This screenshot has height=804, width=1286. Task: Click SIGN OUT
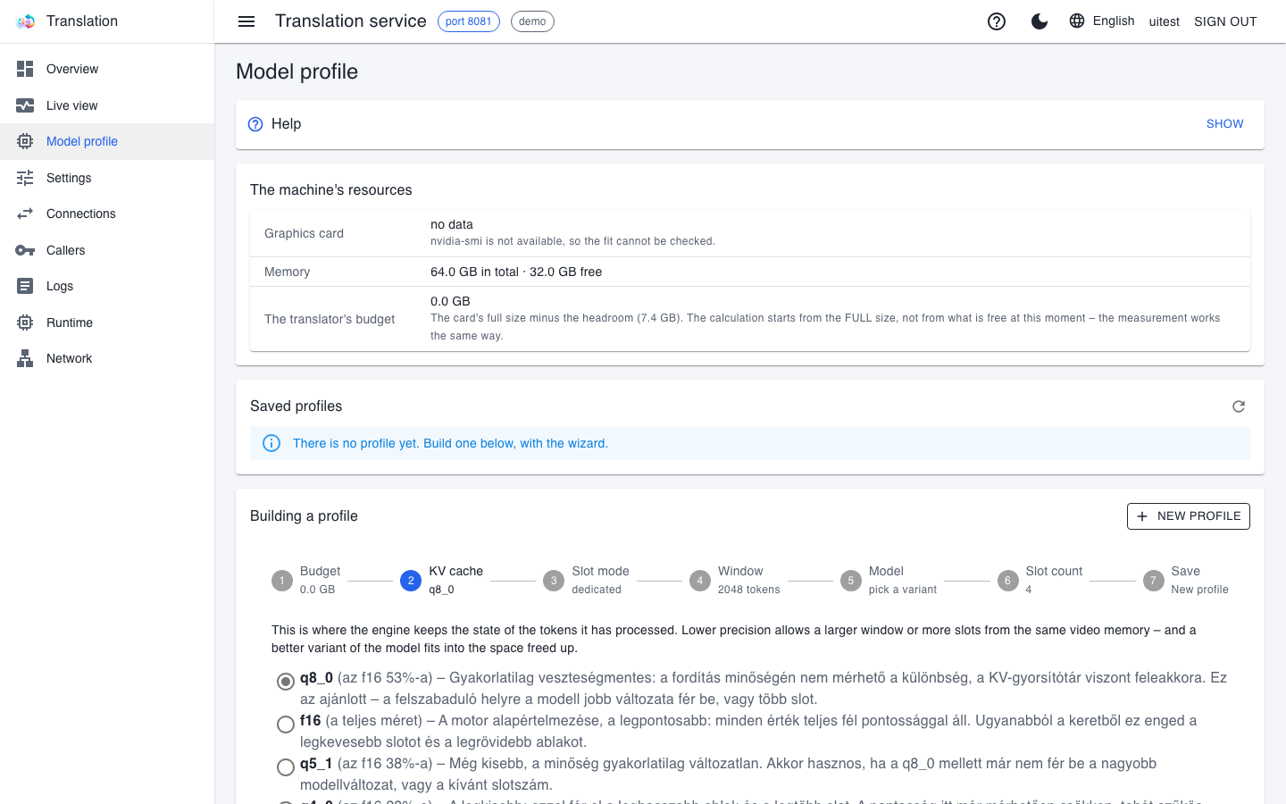point(1225,21)
